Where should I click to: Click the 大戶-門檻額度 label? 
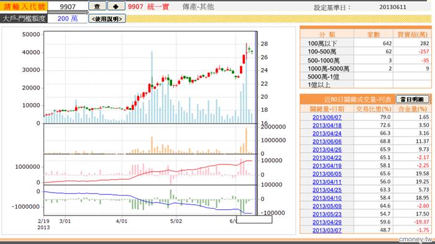point(24,19)
